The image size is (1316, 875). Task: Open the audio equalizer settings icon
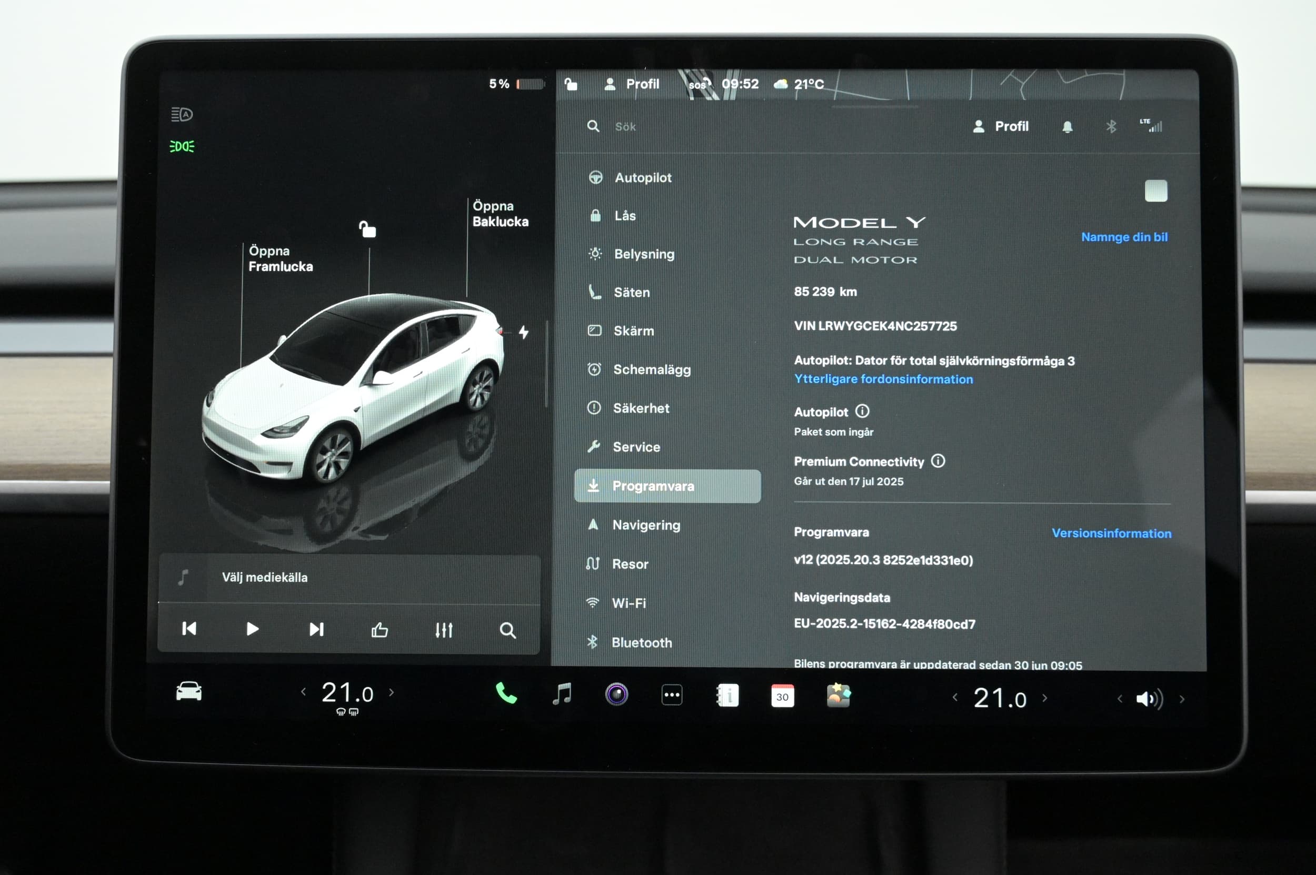pos(444,630)
